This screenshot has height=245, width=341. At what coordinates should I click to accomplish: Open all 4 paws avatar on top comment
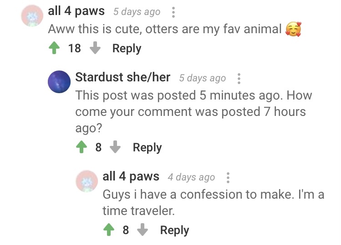[x=33, y=16]
